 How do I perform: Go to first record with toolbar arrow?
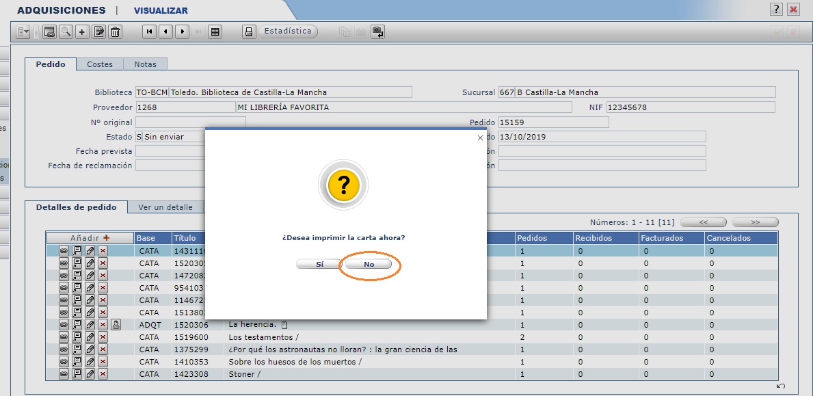tap(149, 31)
